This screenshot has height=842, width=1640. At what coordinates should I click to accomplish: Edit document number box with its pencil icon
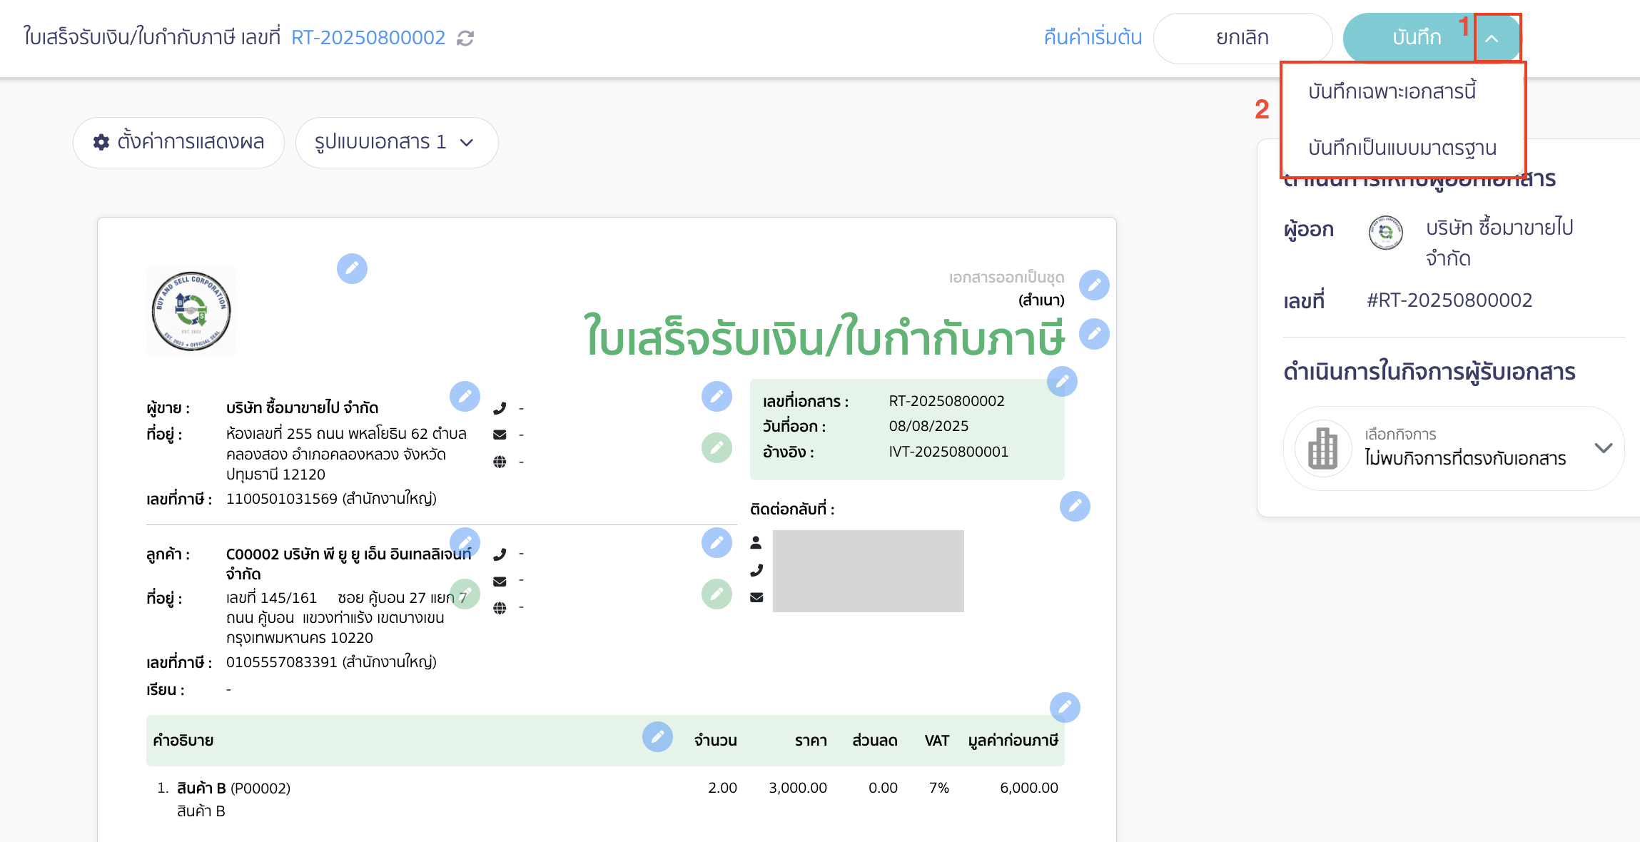pyautogui.click(x=1062, y=382)
